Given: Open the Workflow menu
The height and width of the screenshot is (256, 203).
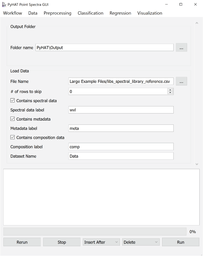Looking at the screenshot, I should pos(13,13).
